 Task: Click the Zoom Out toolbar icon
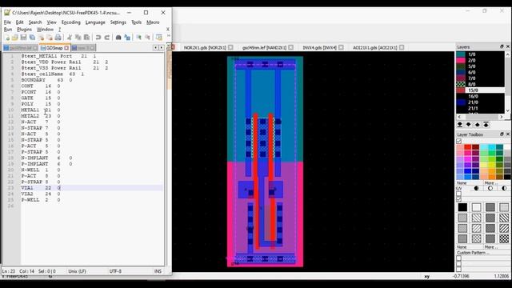(147, 38)
